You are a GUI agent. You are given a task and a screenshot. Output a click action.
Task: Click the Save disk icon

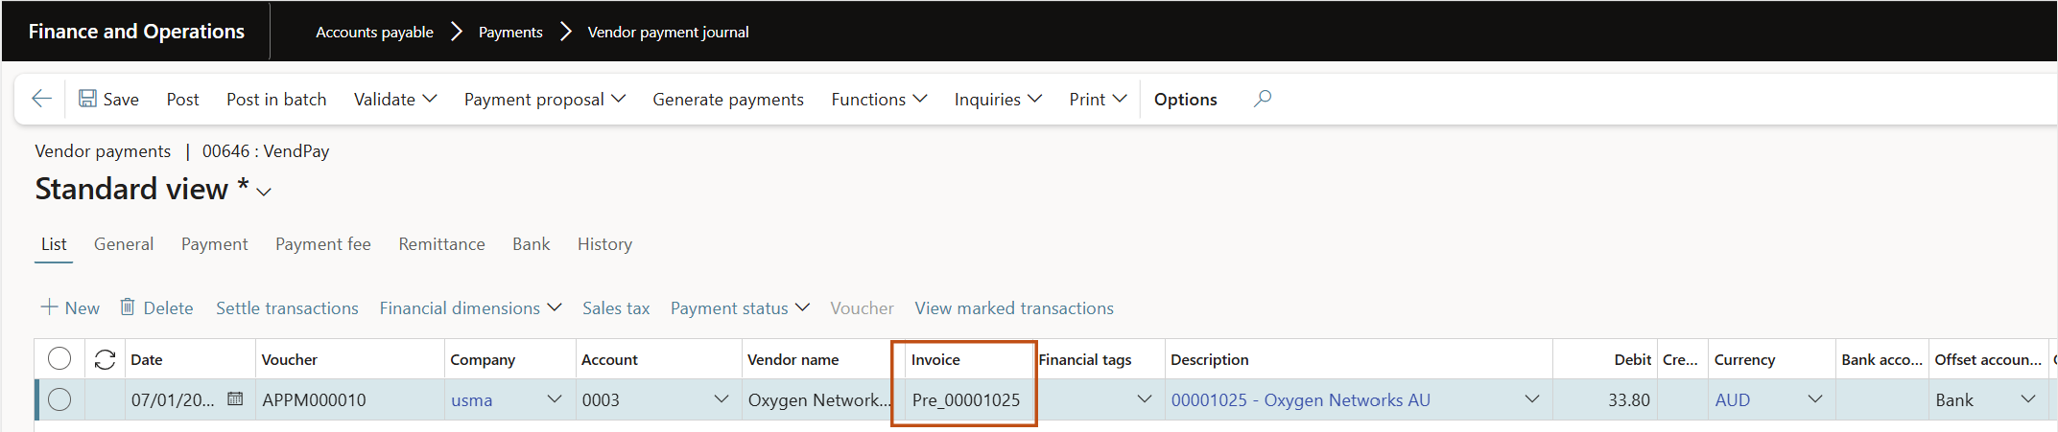(87, 99)
